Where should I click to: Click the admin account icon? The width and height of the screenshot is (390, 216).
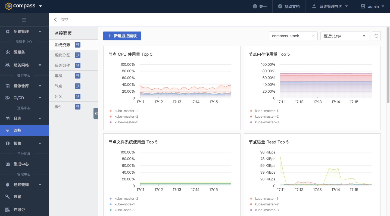[x=363, y=6]
